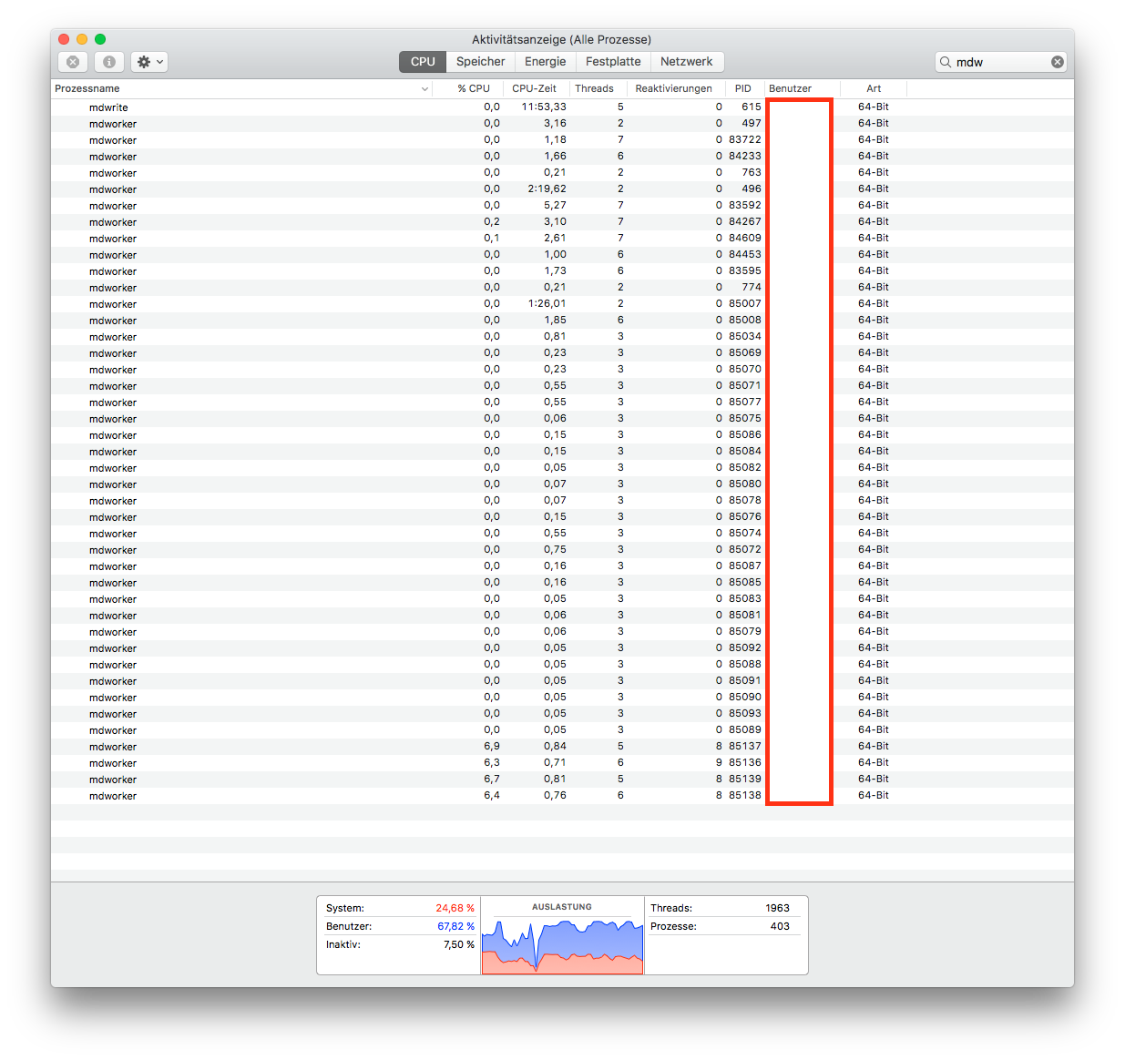Select the process with PID 84267
This screenshot has height=1060, width=1125.
click(562, 221)
